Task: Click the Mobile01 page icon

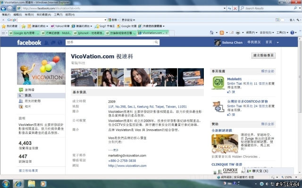Action: (218, 83)
